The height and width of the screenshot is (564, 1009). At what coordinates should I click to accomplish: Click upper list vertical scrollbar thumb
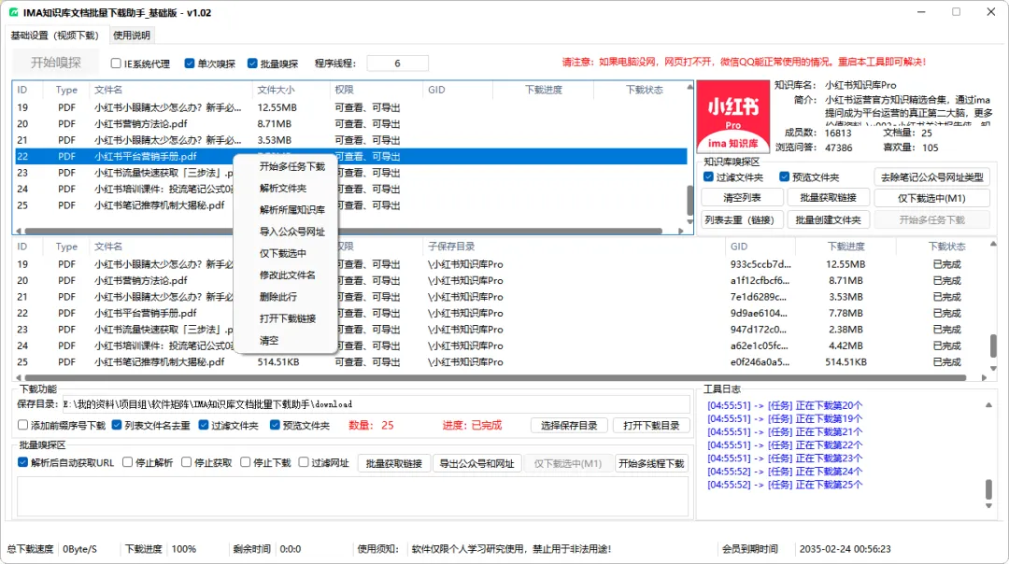coord(689,200)
